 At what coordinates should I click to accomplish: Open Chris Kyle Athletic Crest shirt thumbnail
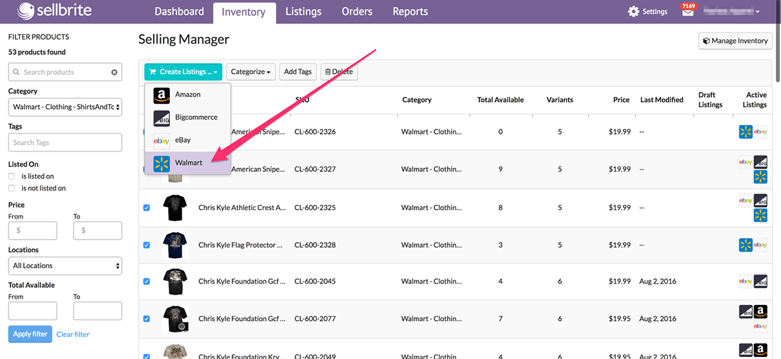coord(175,207)
